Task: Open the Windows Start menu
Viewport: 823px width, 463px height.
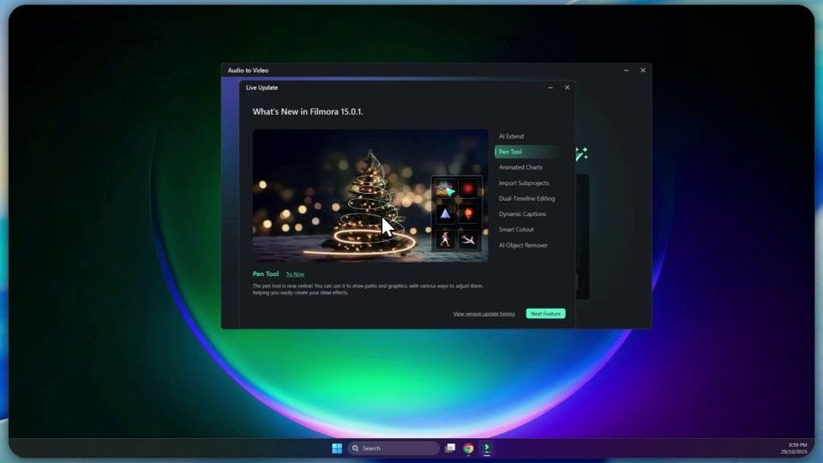Action: click(x=337, y=448)
